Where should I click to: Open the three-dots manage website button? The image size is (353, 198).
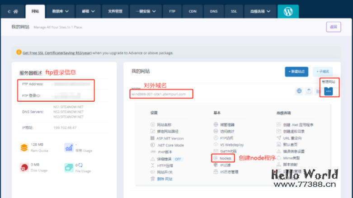pos(328,91)
